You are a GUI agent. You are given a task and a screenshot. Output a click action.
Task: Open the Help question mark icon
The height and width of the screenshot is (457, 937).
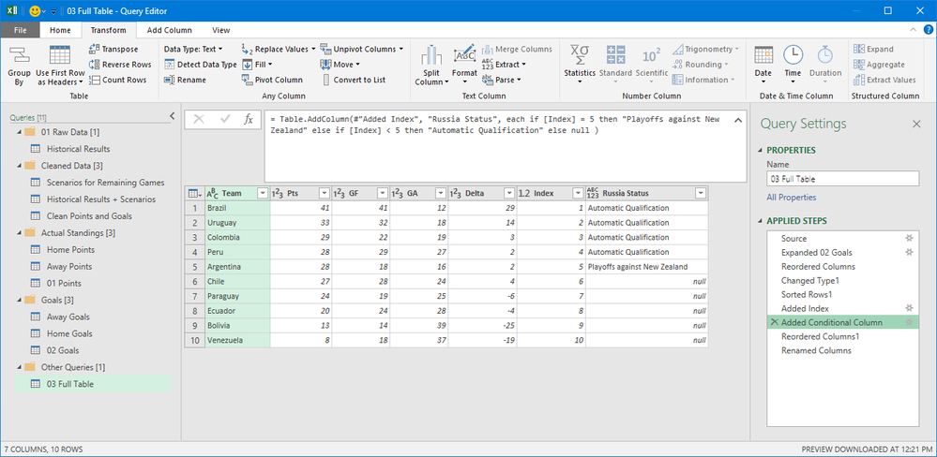(928, 30)
